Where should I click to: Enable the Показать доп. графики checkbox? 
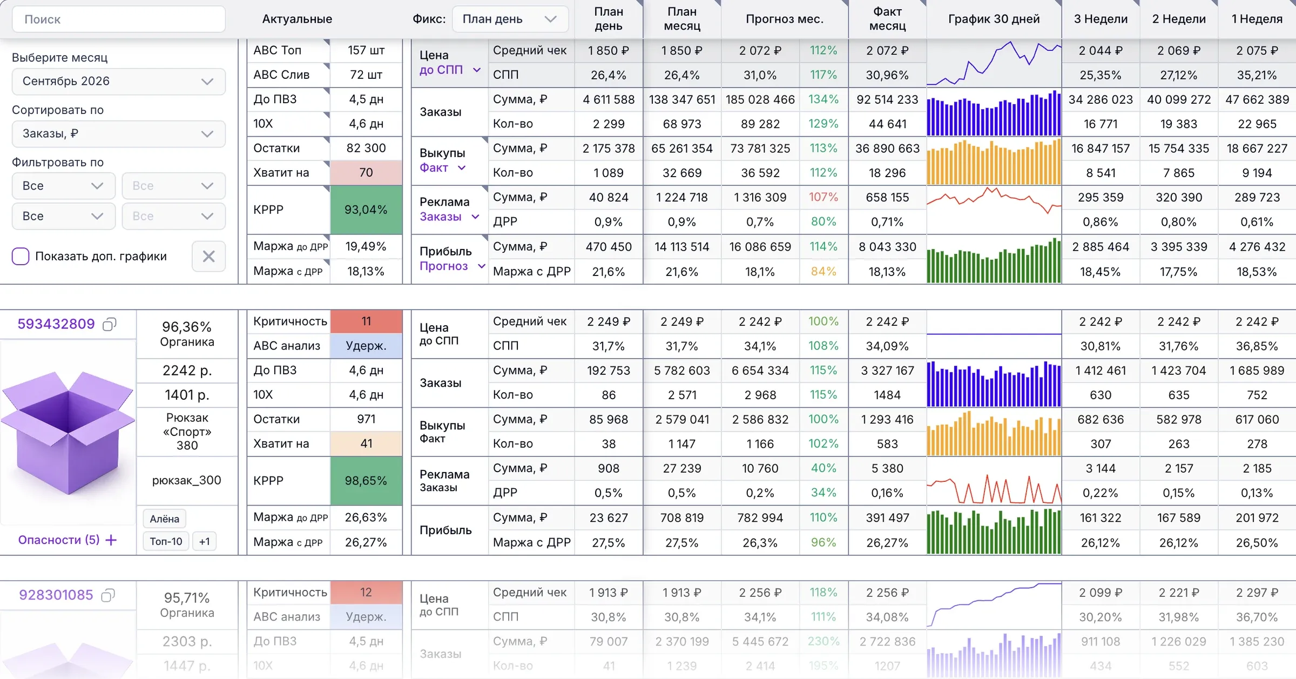pos(21,256)
